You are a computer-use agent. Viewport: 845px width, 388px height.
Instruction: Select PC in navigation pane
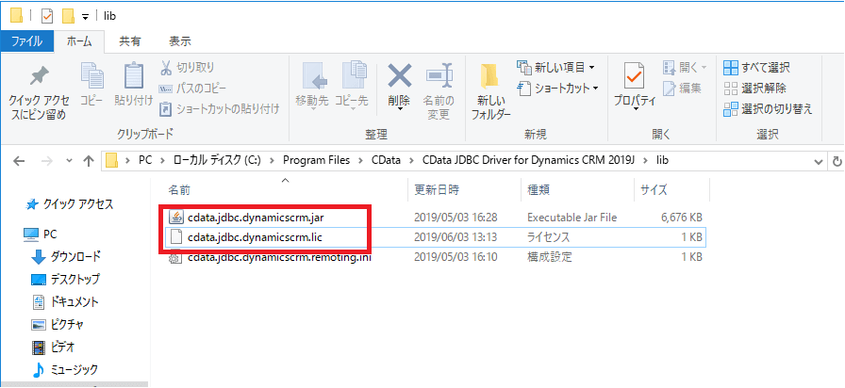(x=41, y=234)
